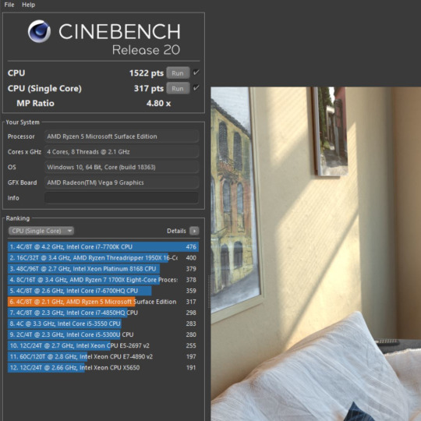
Task: Click the Processor field showing AMD Ryzen 5
Action: click(x=122, y=136)
